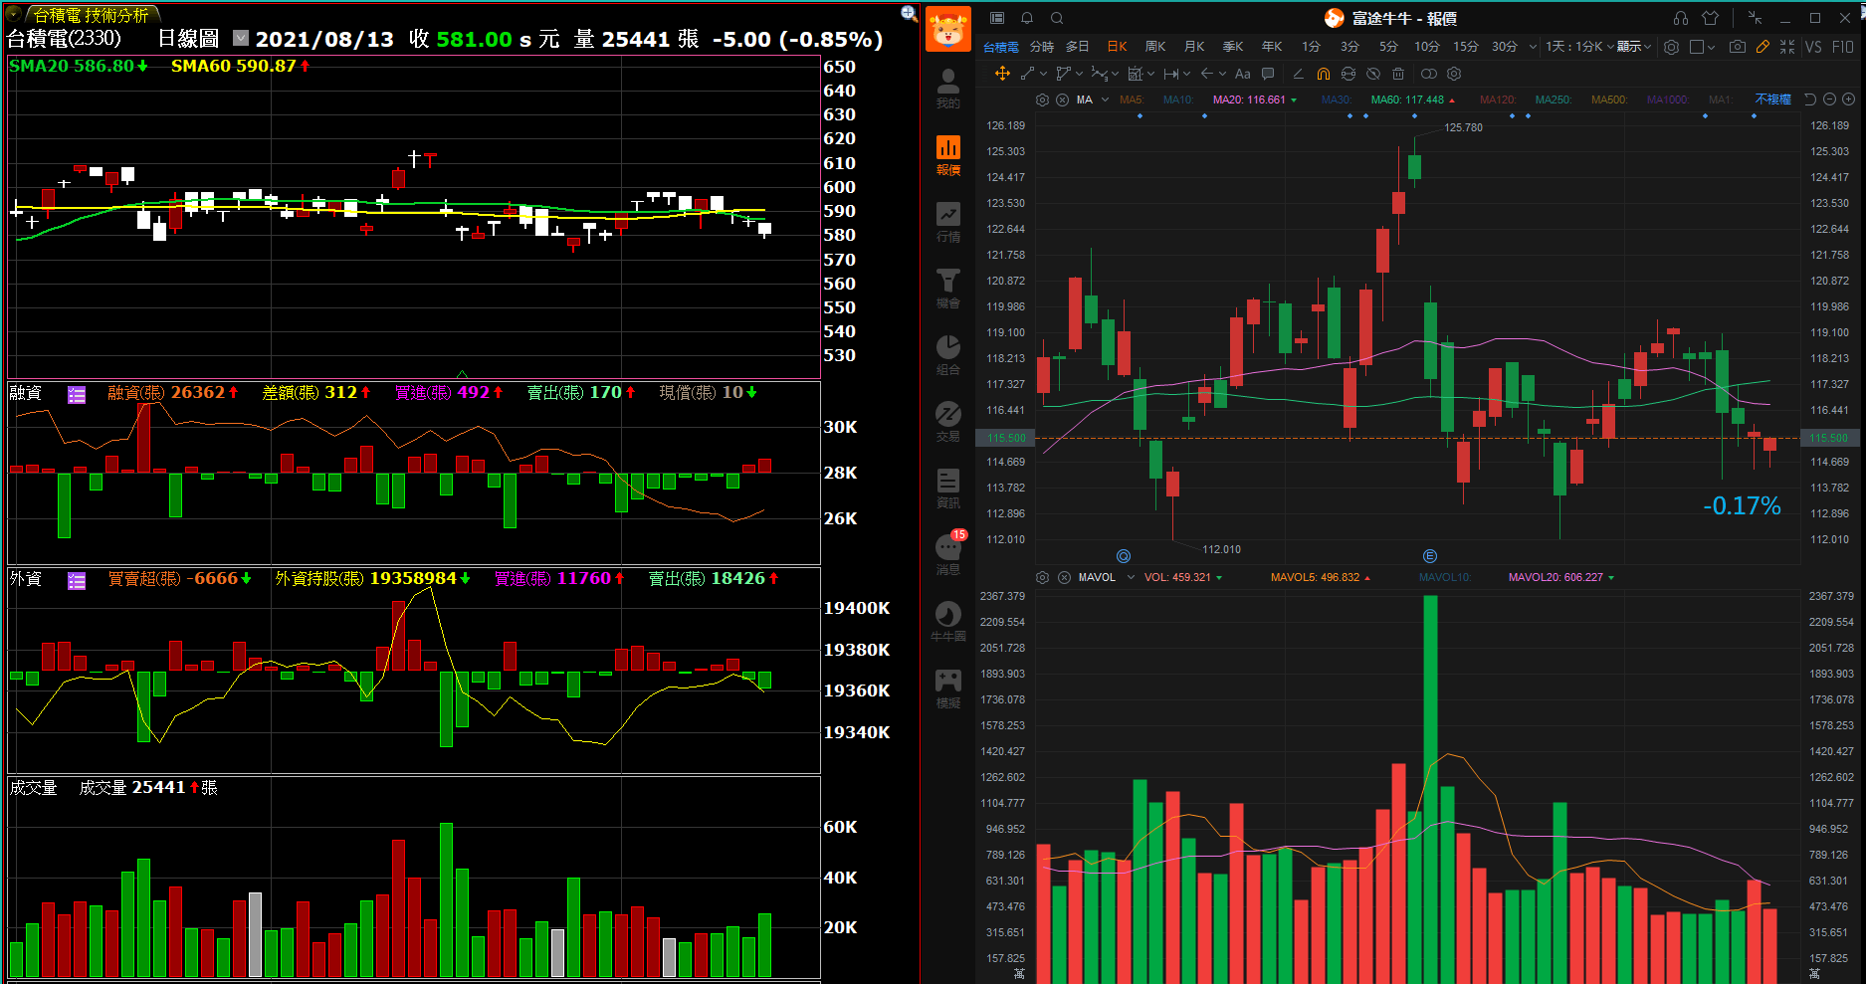
Task: Expand the more time periods dropdown after 30分
Action: (x=1533, y=47)
